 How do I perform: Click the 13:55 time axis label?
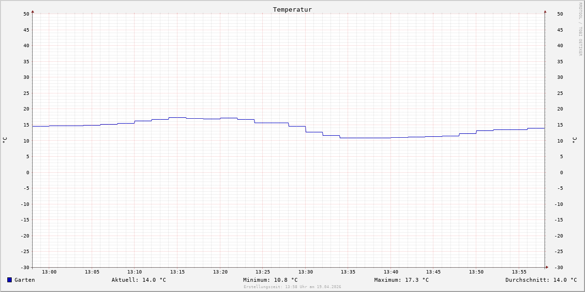(519, 272)
